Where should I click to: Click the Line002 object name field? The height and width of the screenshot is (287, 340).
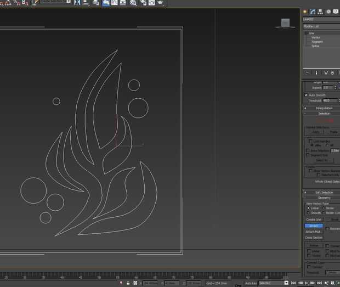pos(321,19)
